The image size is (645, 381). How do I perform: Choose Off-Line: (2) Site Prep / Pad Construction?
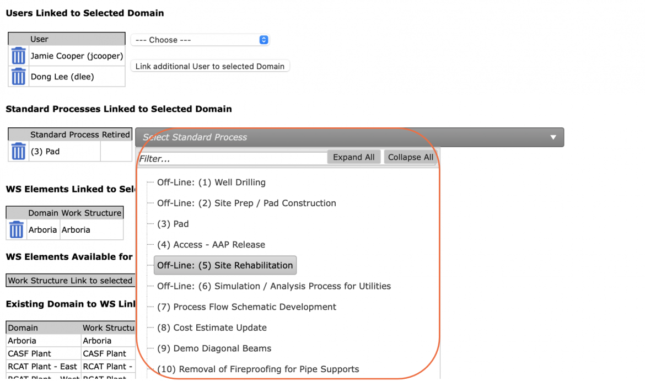(x=246, y=203)
